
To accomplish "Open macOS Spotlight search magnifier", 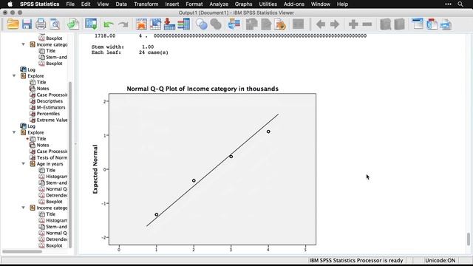I will (x=460, y=4).
